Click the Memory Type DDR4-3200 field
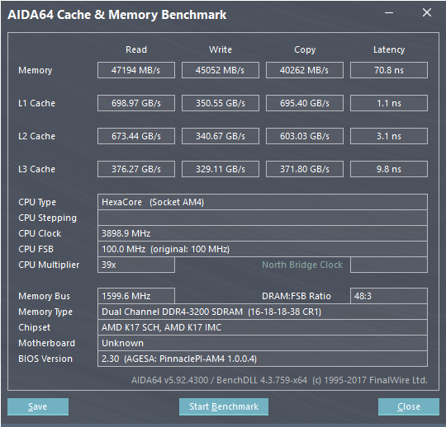 [263, 312]
